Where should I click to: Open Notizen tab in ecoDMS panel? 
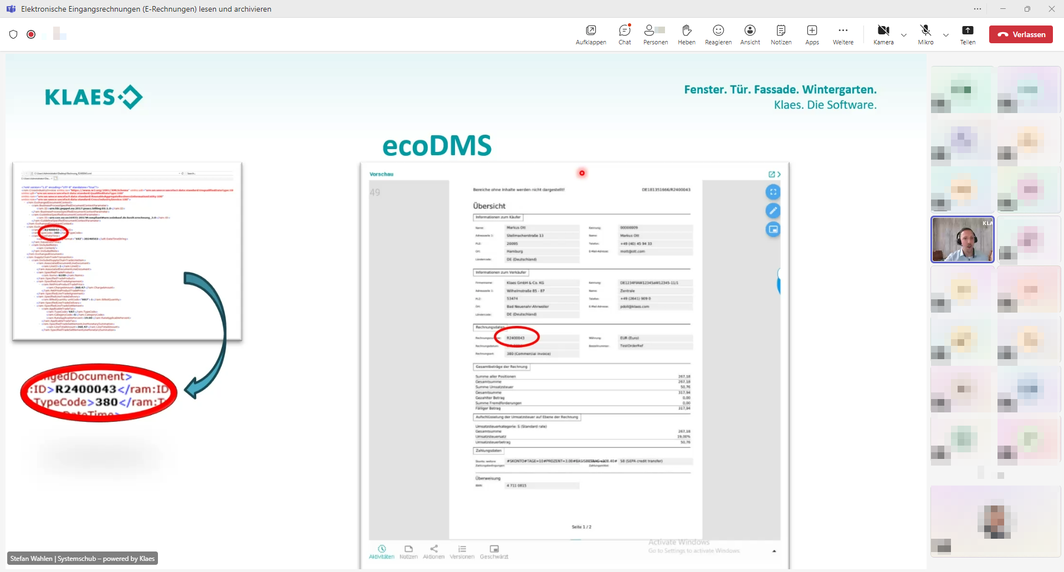408,551
